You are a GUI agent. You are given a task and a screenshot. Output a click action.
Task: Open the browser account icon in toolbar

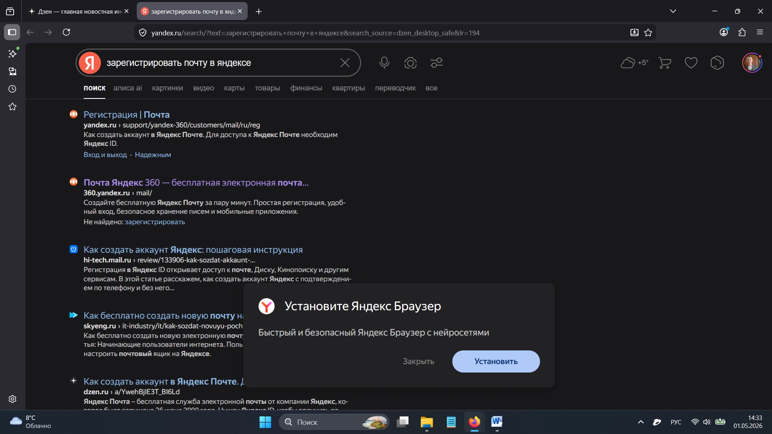tap(724, 32)
